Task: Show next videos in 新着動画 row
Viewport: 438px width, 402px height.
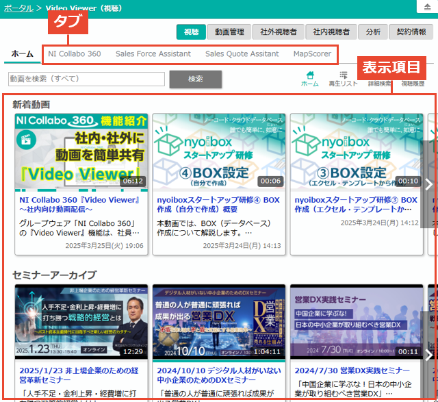Action: pos(429,184)
